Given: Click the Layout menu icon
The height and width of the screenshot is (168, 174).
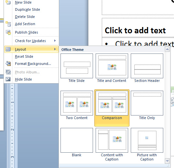Looking at the screenshot, I should 8,49.
